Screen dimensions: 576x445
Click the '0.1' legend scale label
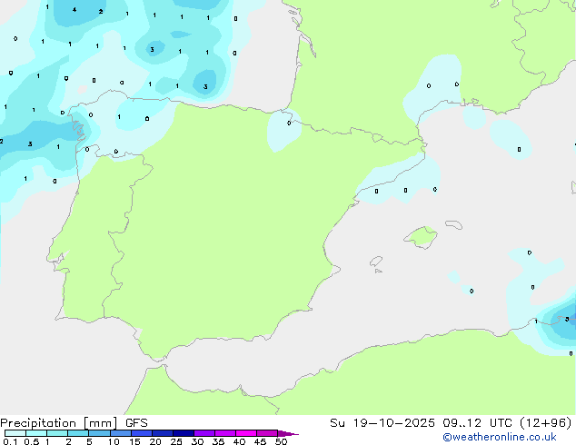tap(10, 441)
